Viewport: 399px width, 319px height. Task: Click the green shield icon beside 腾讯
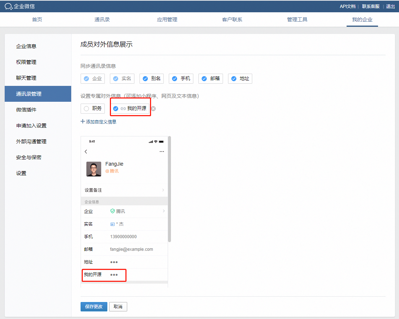112,211
